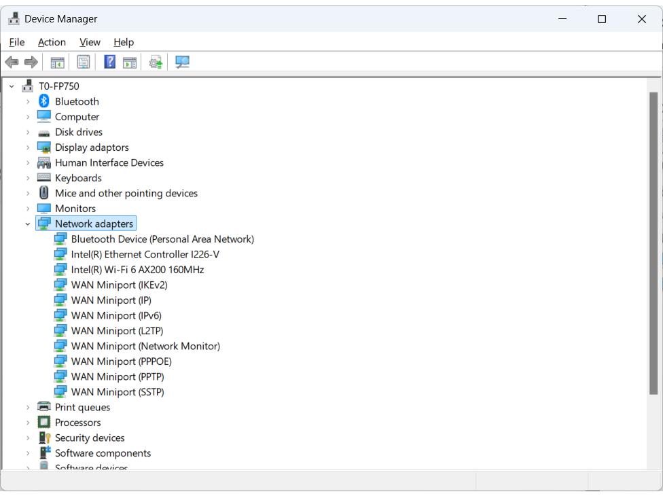This screenshot has height=496, width=663.
Task: Open the View menu
Action: 90,42
